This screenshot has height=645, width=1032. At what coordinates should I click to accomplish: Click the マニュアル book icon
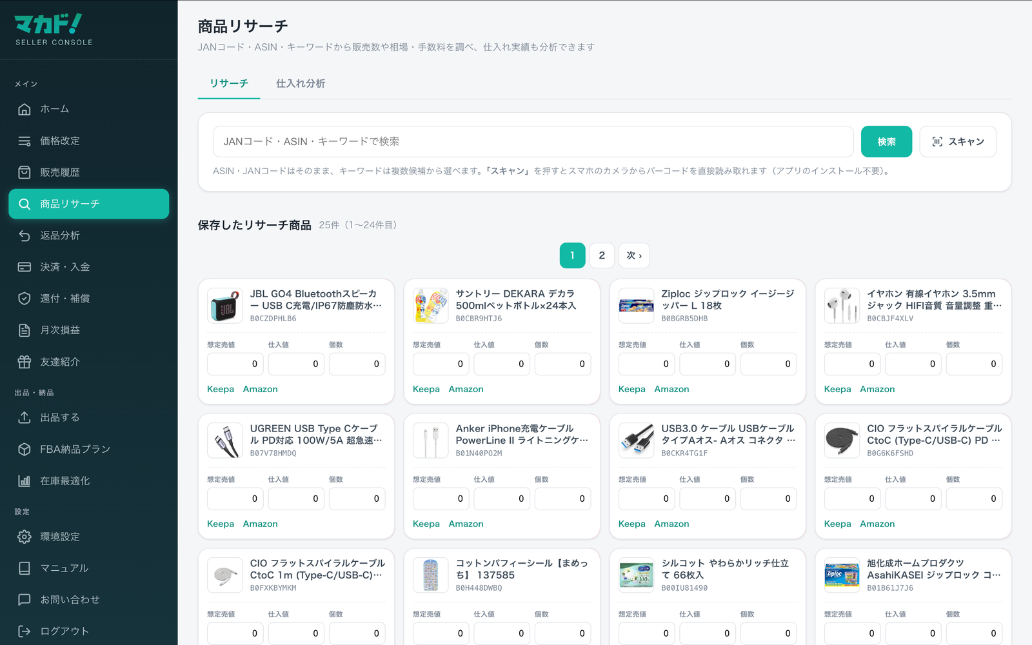coord(25,568)
